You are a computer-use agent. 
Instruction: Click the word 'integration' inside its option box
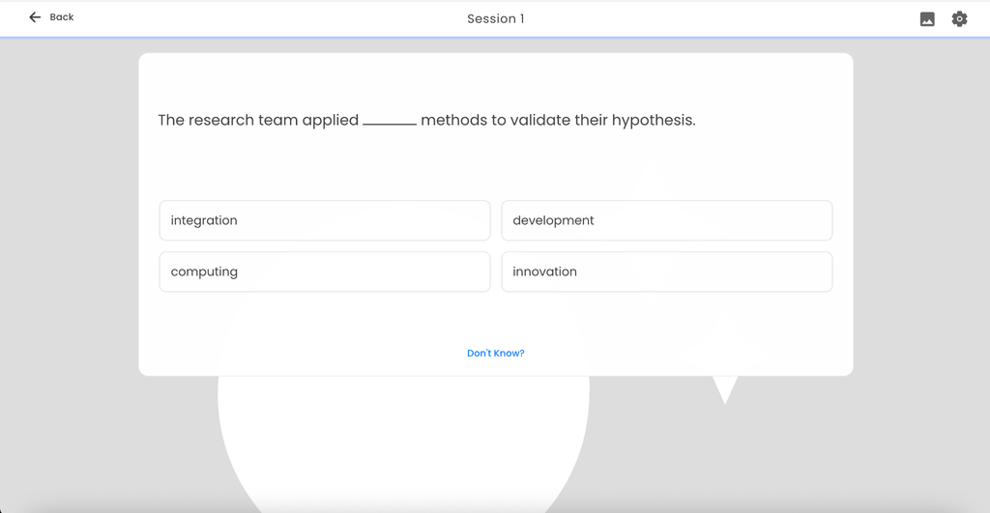(204, 220)
